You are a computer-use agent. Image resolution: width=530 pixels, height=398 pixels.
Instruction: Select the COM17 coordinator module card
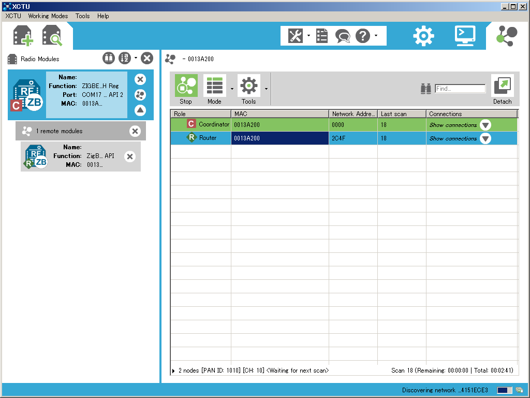80,95
